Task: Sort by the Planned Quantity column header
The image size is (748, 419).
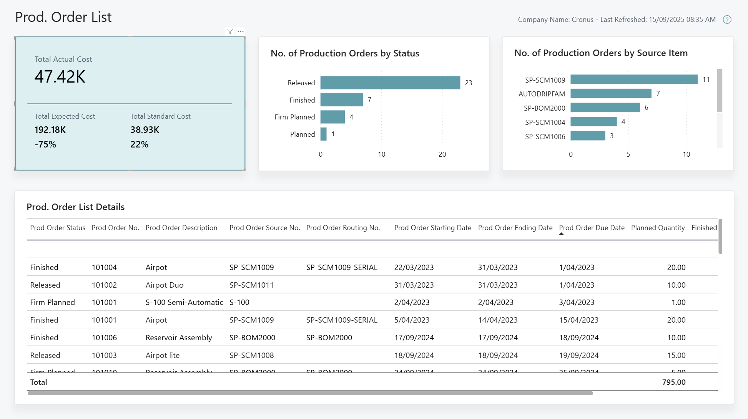Action: point(658,227)
